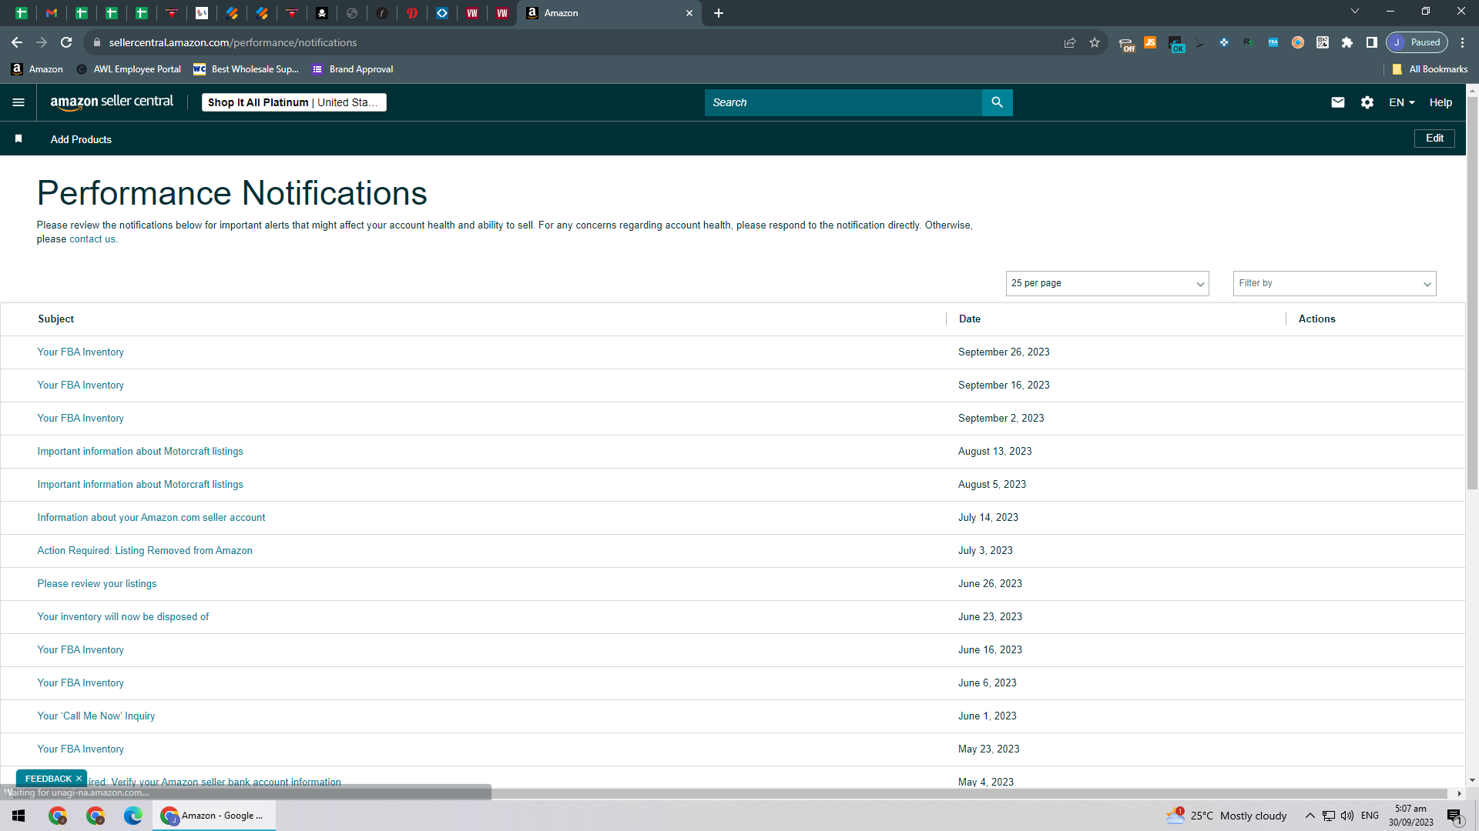1479x831 pixels.
Task: Close the FEEDBACK tab with its X
Action: (79, 779)
